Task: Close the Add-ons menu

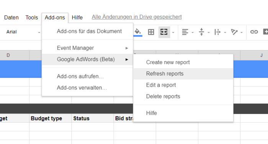Action: click(x=55, y=18)
